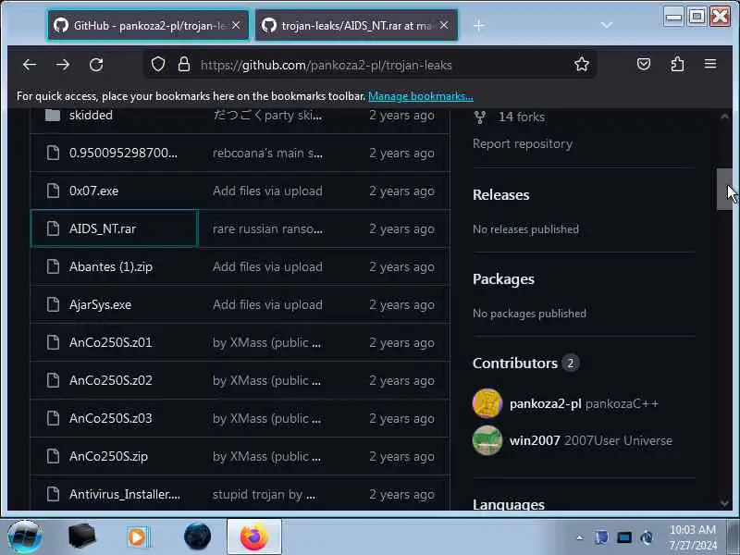Open the Packages heading link

[503, 279]
